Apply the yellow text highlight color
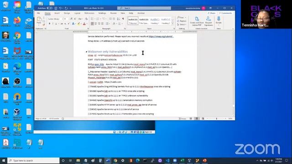 78,24
